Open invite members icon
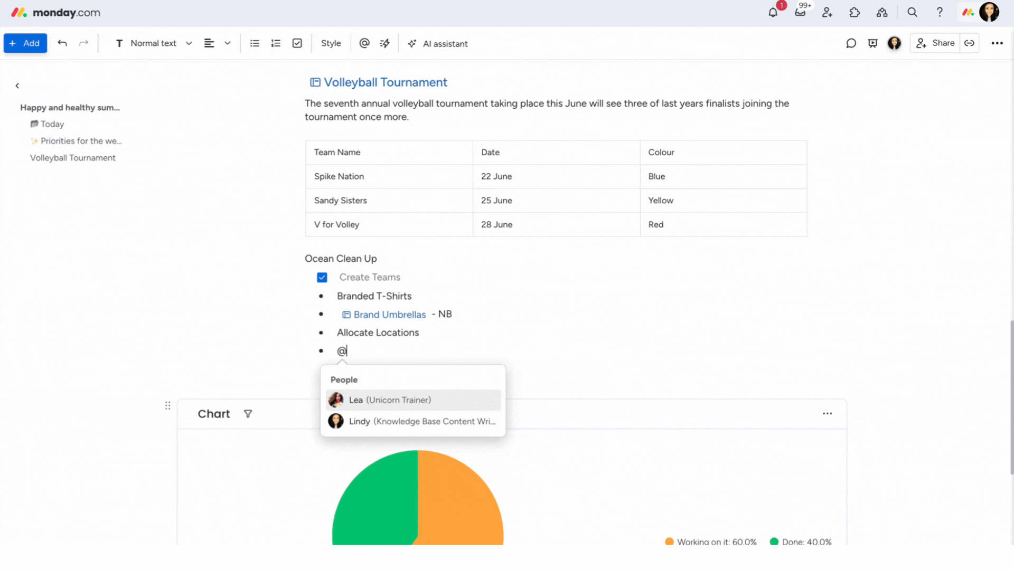This screenshot has height=570, width=1014. pyautogui.click(x=827, y=13)
